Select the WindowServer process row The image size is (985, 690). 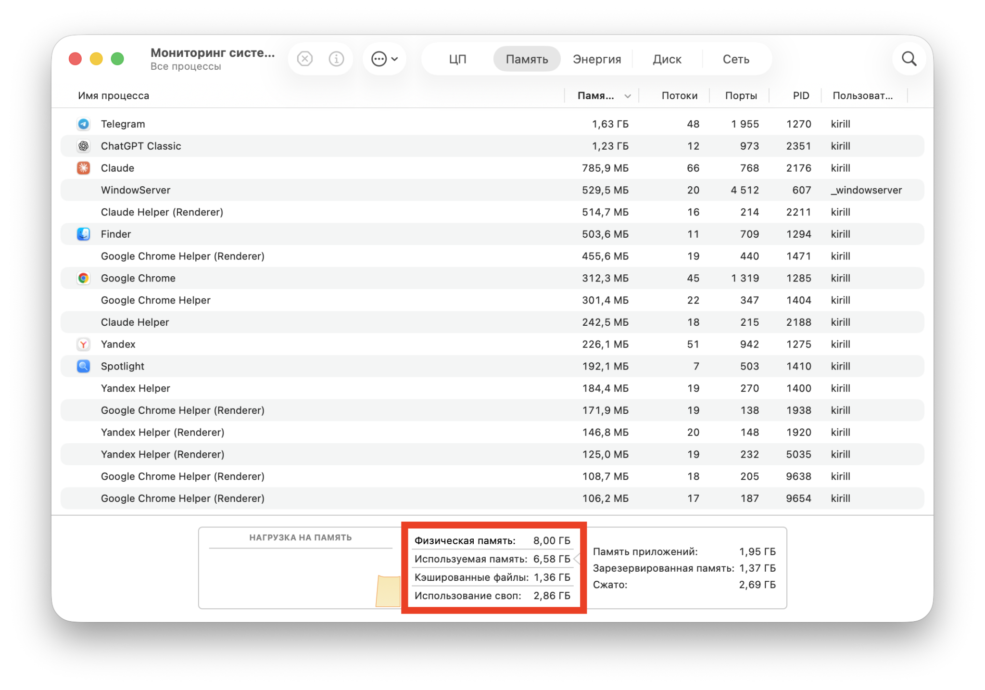pyautogui.click(x=492, y=190)
